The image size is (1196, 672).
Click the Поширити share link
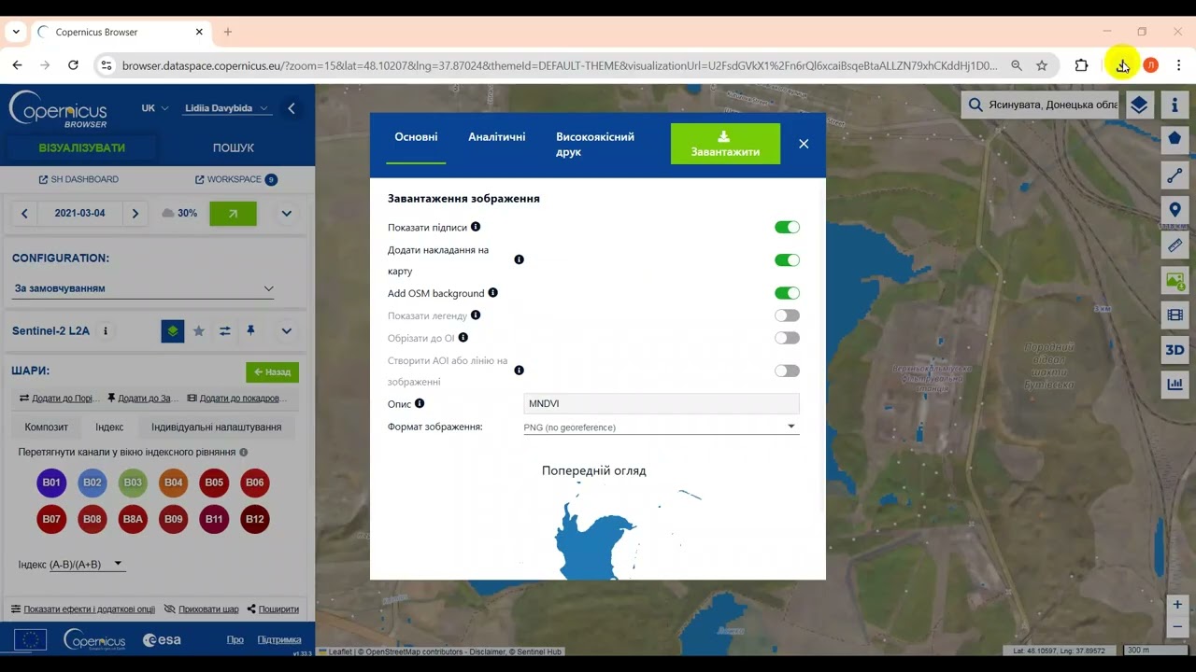[x=273, y=609]
